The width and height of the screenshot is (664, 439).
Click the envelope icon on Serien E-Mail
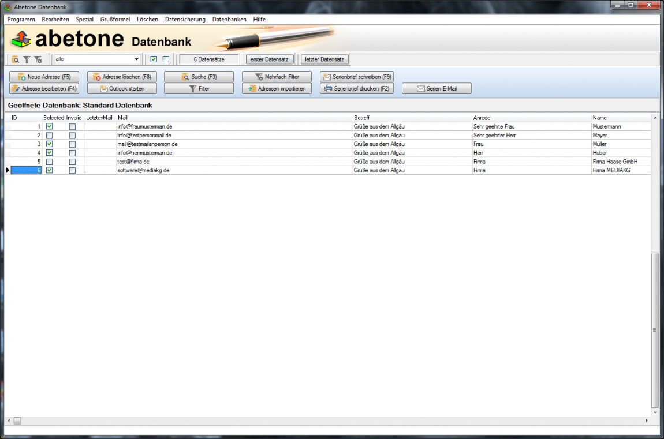pos(421,88)
